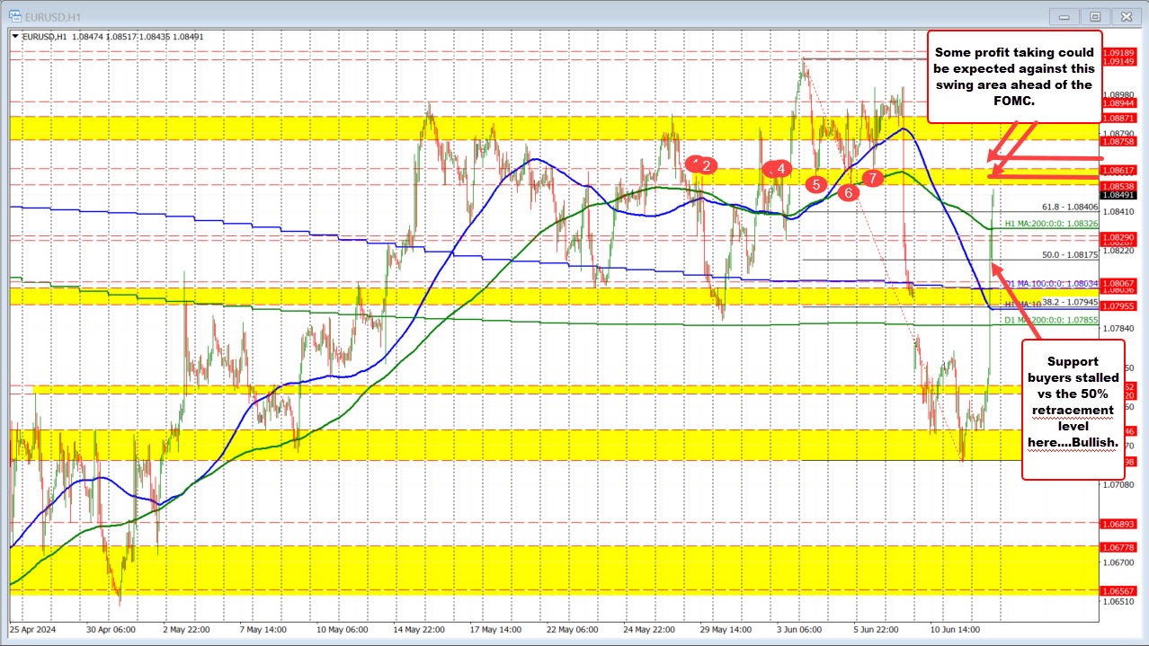
Task: Select the red numbered marker 7
Action: point(871,179)
